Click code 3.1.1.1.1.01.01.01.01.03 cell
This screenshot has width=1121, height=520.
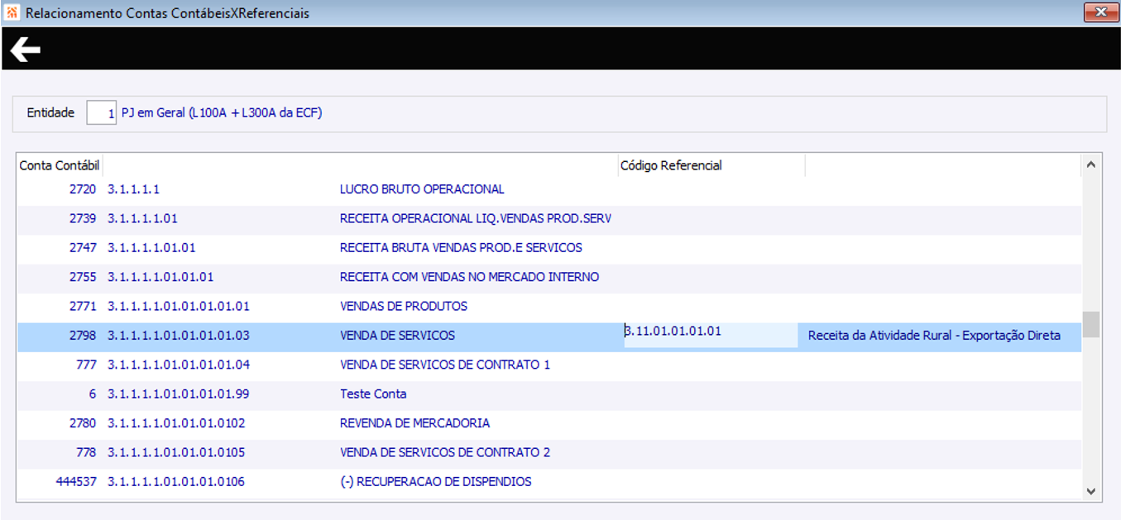point(179,336)
